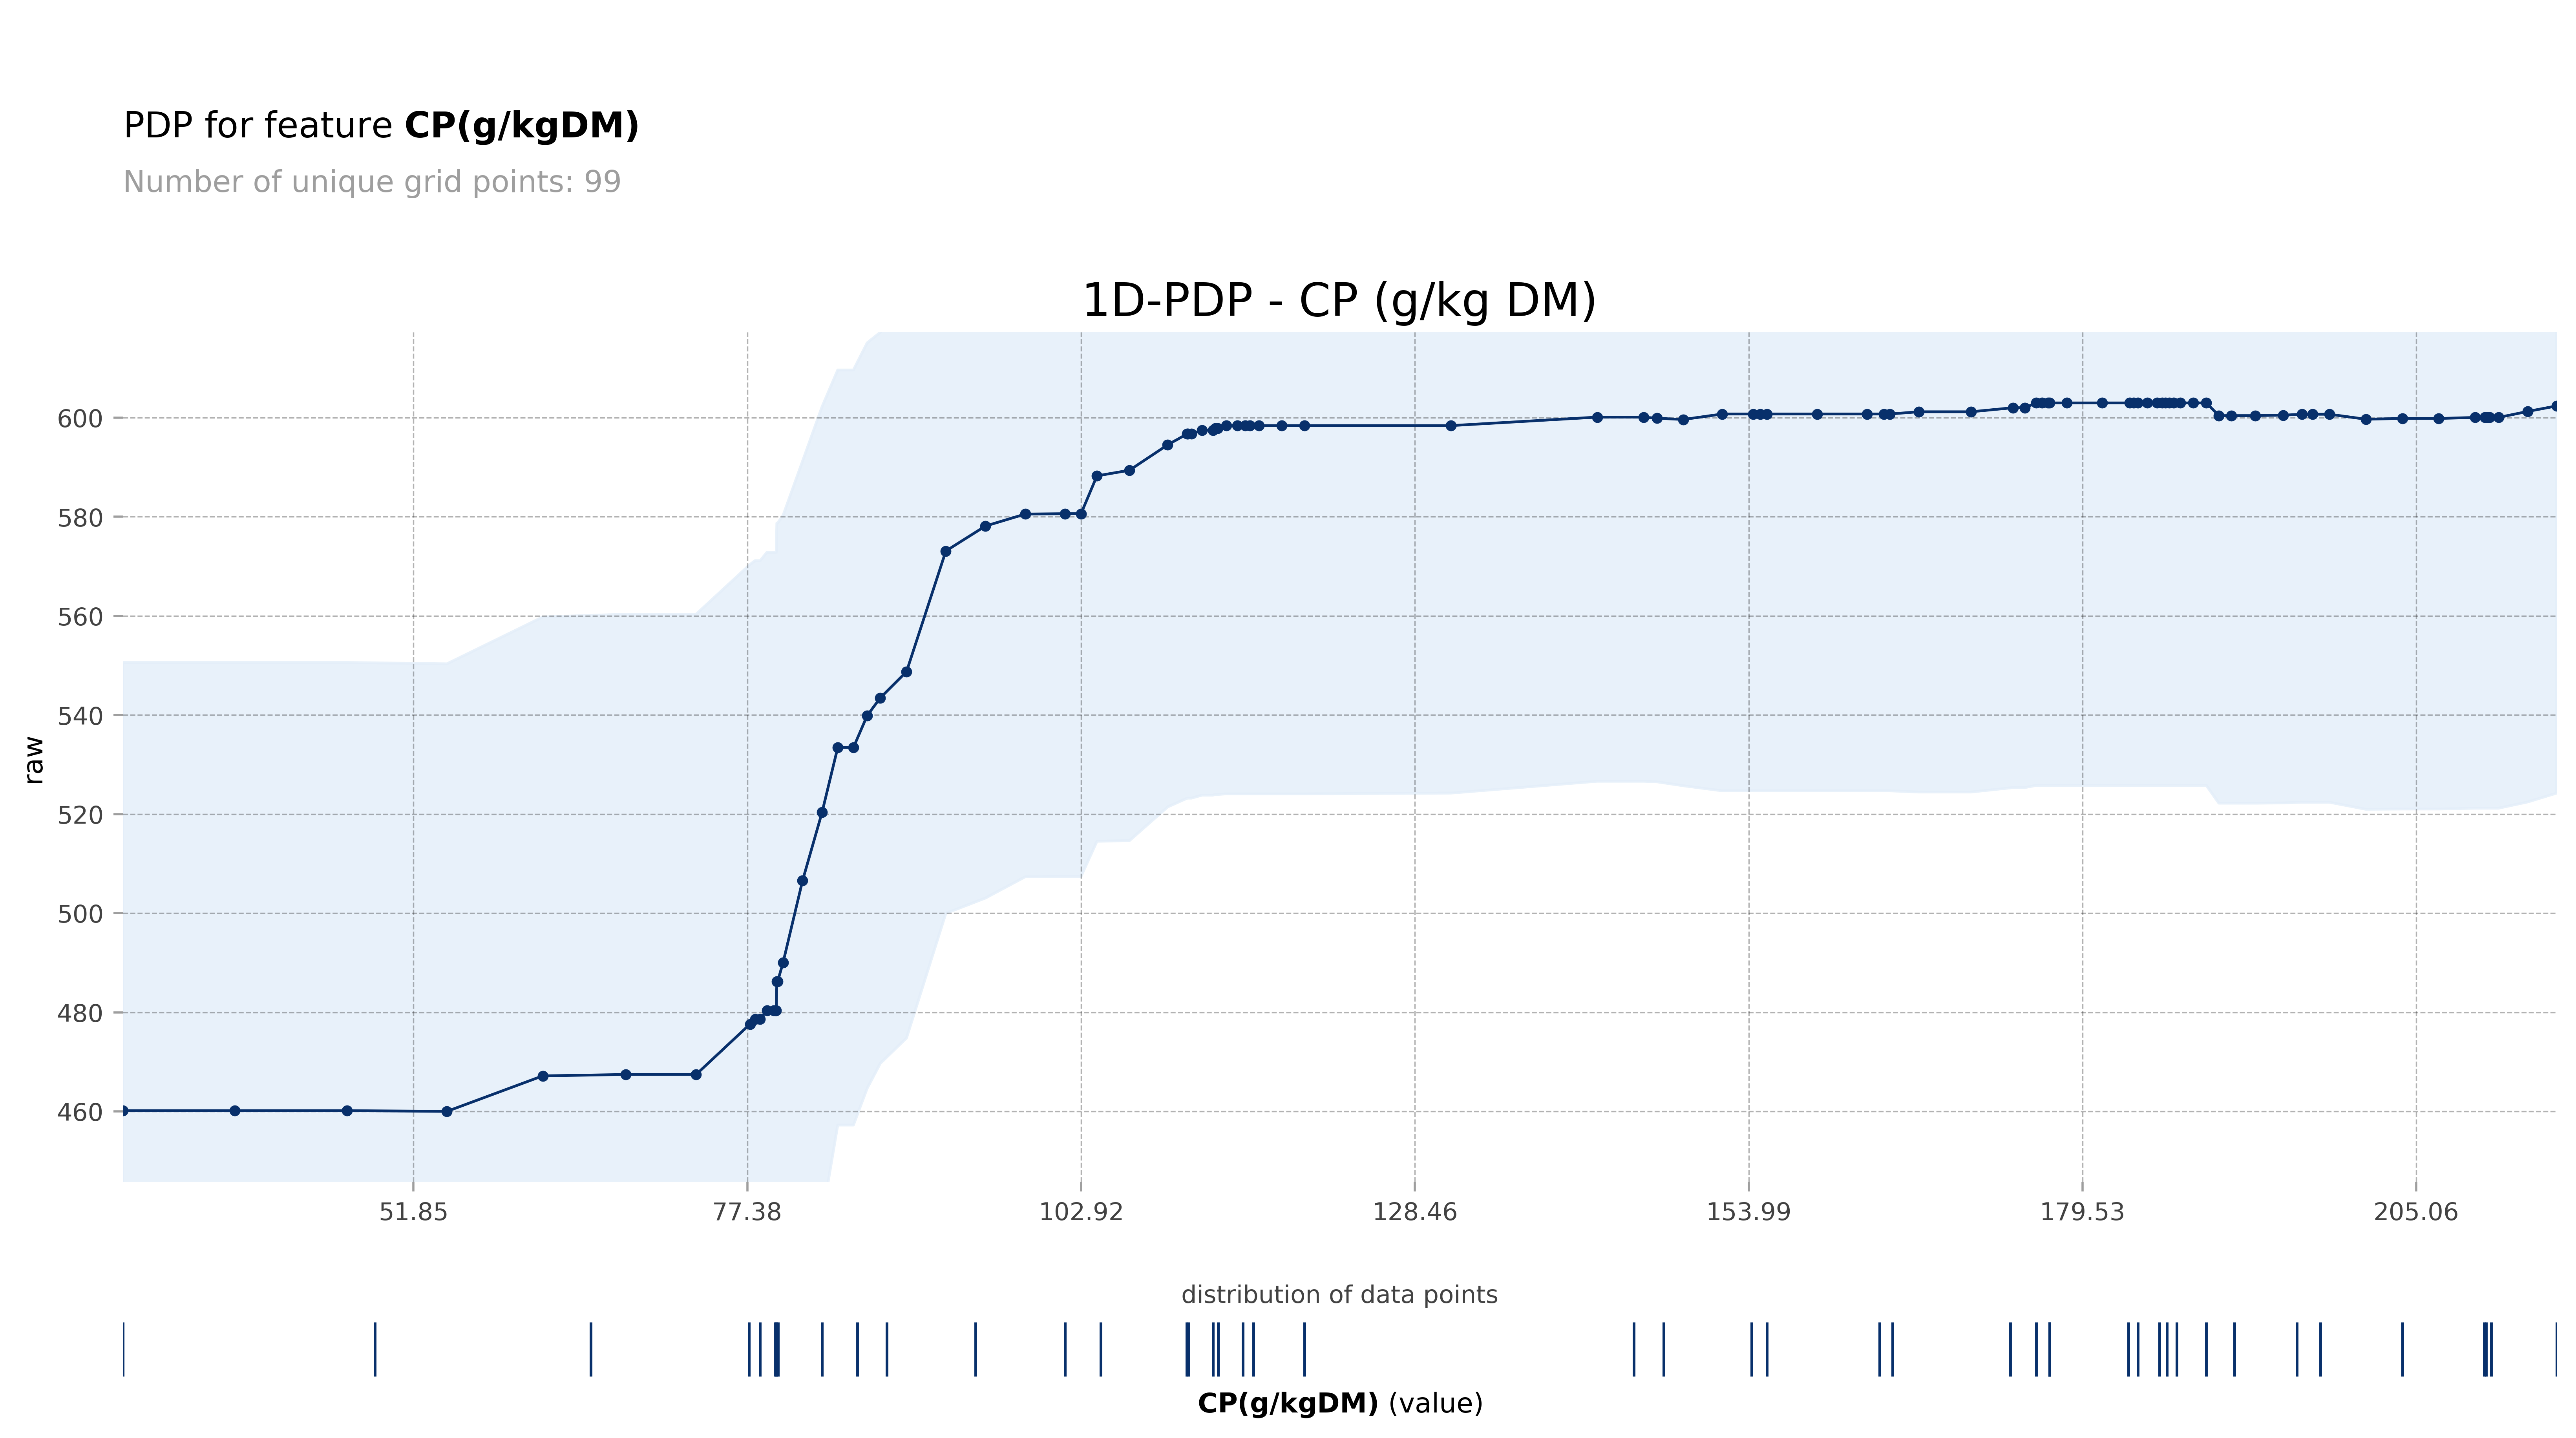Select the 600 y-axis tick label
This screenshot has width=2576, height=1438.
coord(80,418)
